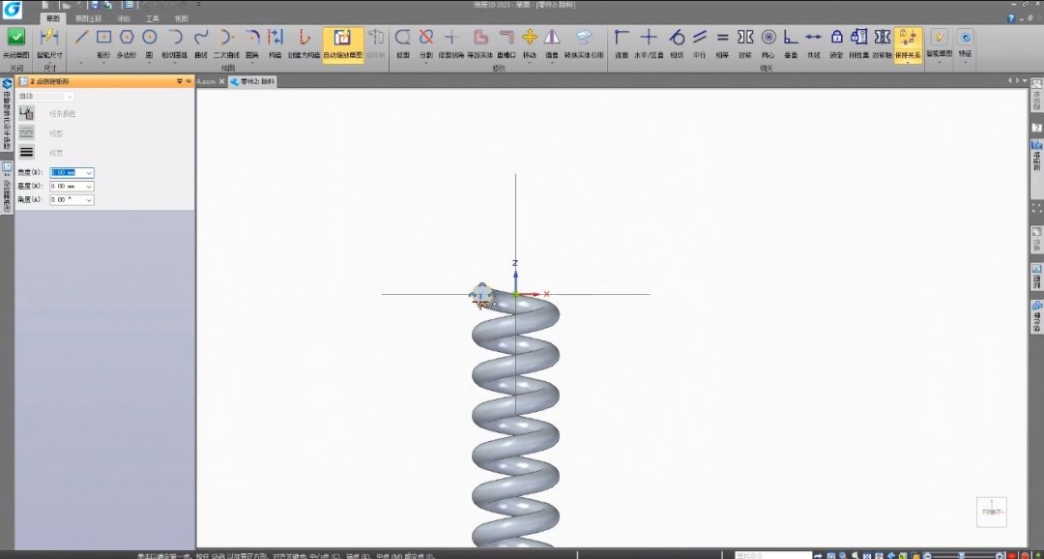Screen dimensions: 1044x559
Task: Switch to the 工具 ribbon tab
Action: coord(151,17)
